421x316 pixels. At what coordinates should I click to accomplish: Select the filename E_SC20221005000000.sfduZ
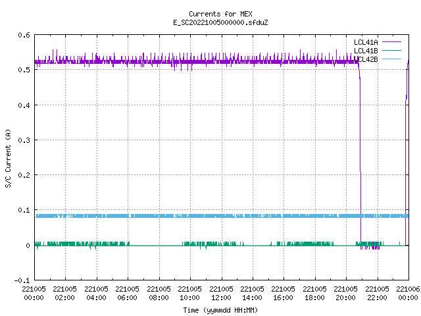(220, 22)
